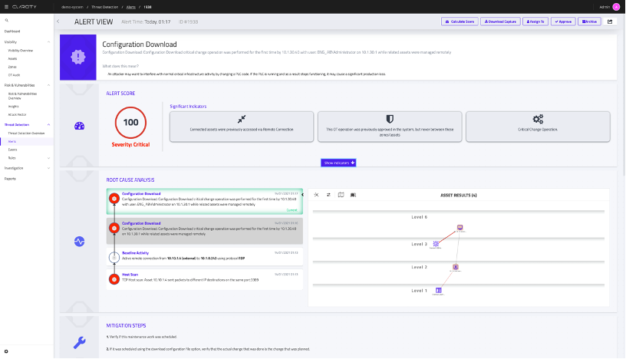Click the Claroty logo
The width and height of the screenshot is (626, 359).
point(24,7)
